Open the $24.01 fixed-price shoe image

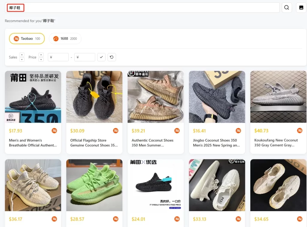tap(156, 185)
